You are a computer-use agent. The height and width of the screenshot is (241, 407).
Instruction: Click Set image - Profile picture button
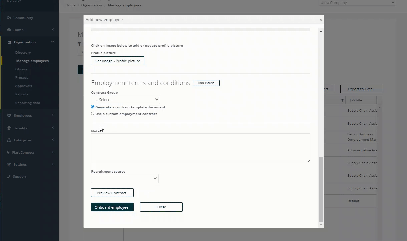pos(118,61)
